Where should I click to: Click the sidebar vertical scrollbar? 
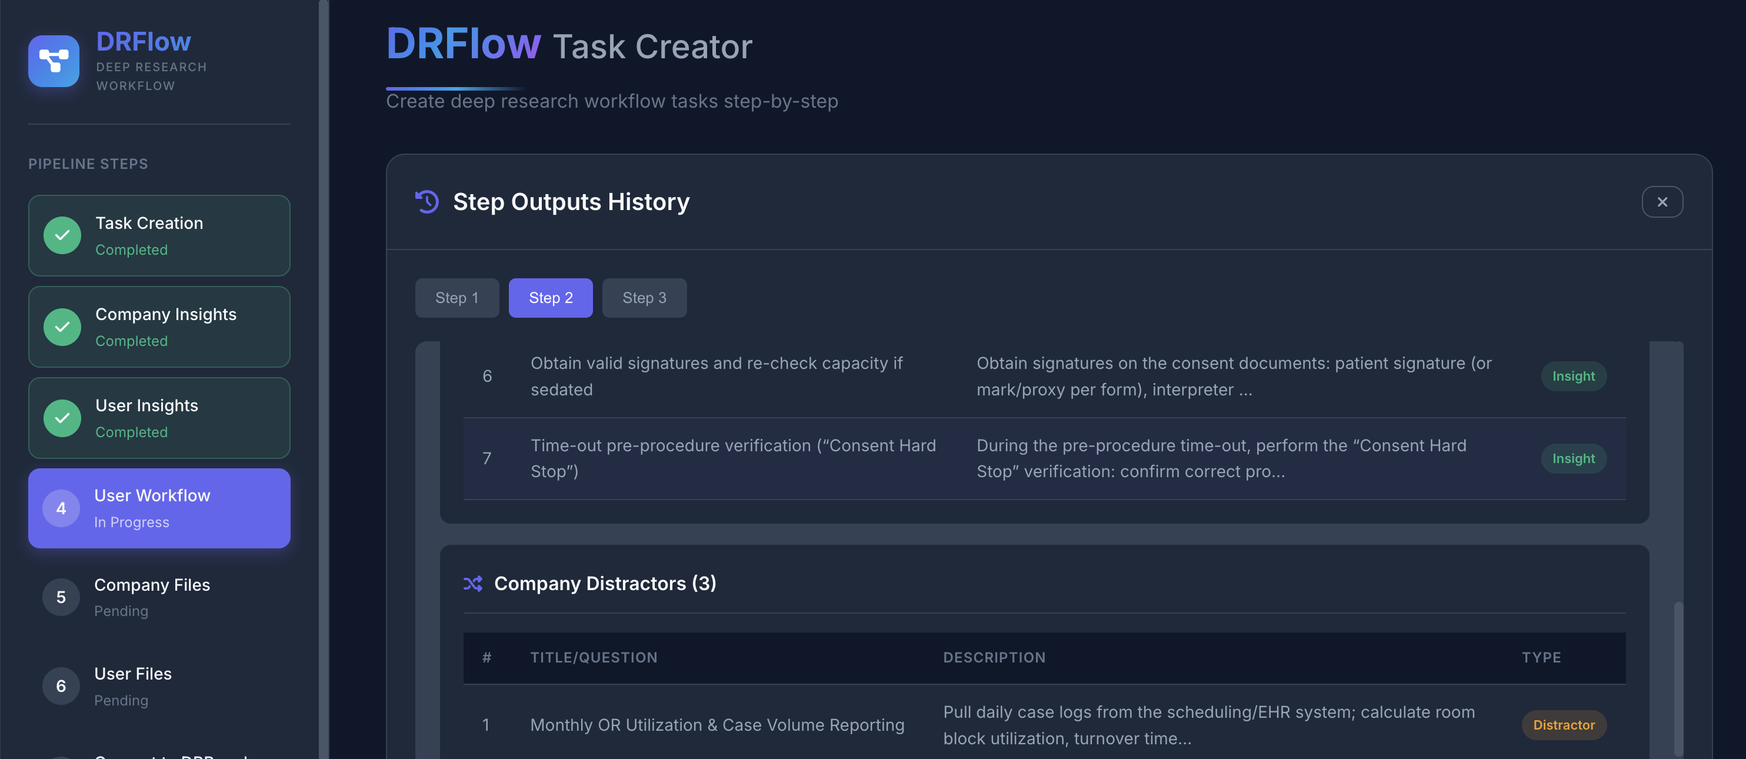[324, 379]
